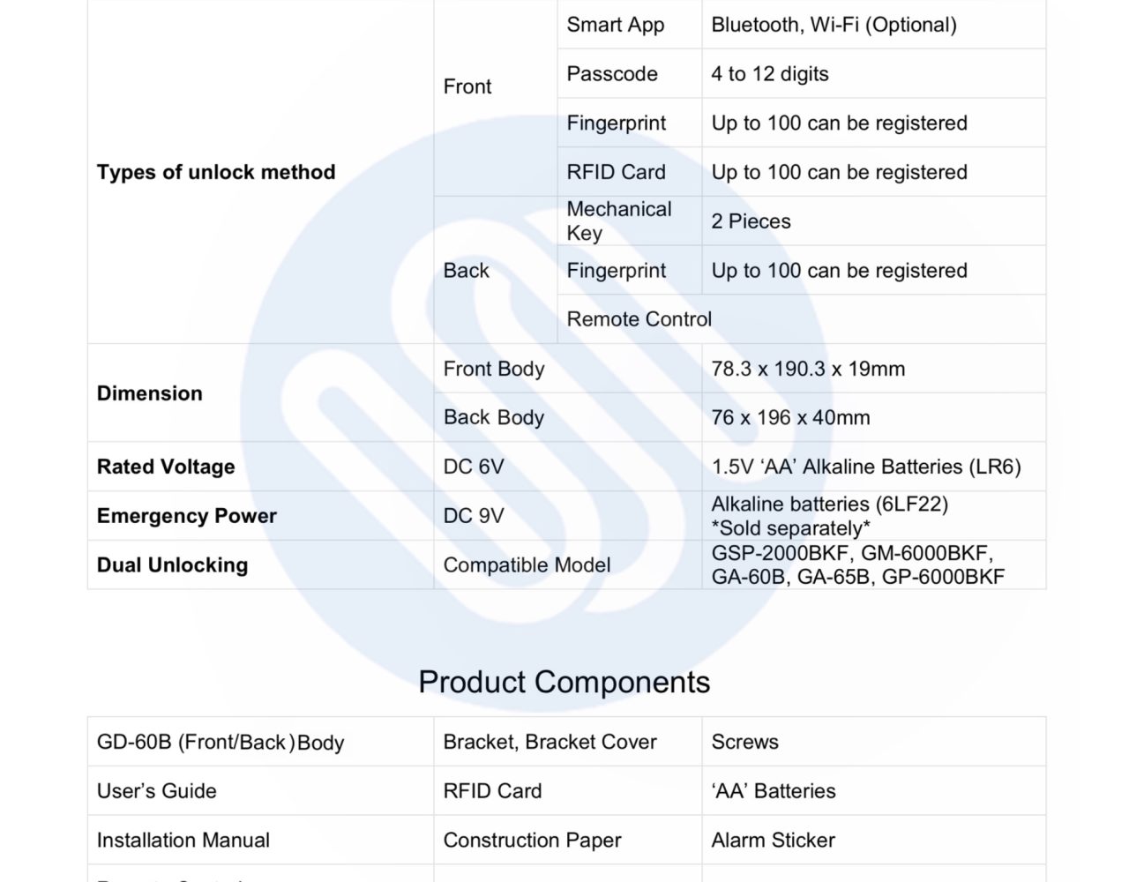
Task: Click the 'Types of unlock method' heading
Action: 216,172
